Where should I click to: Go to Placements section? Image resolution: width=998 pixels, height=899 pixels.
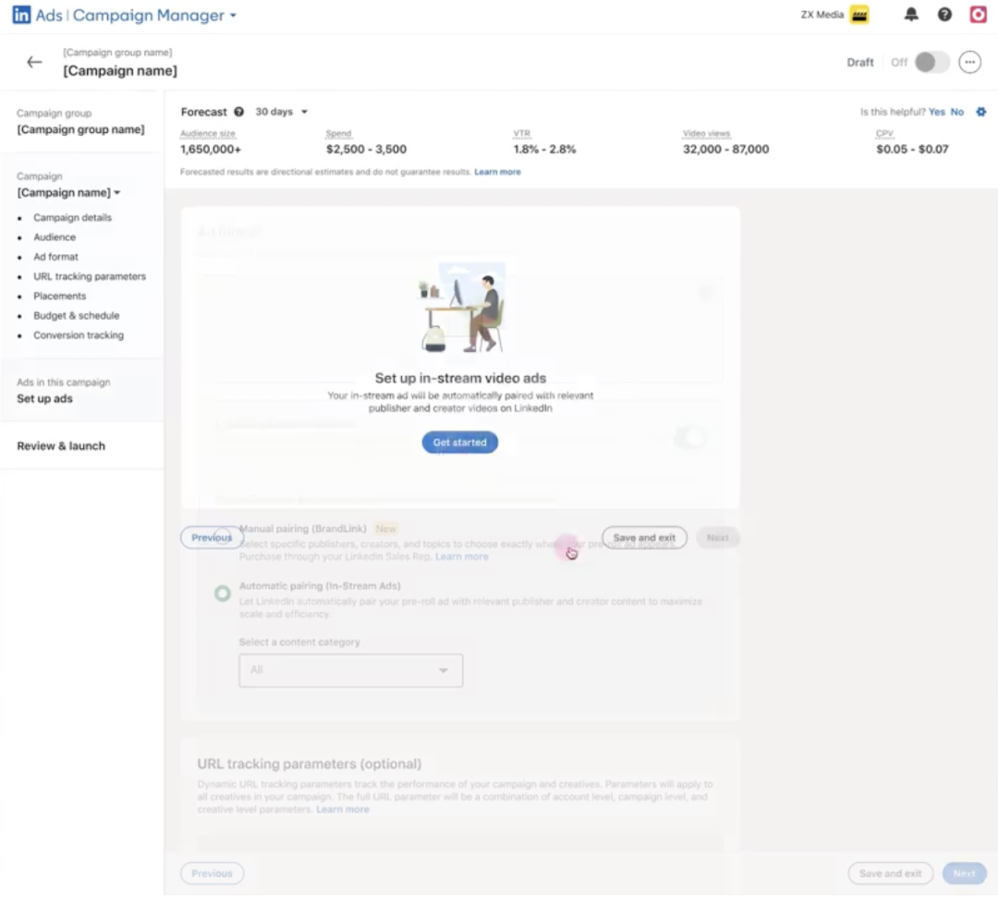pos(60,297)
